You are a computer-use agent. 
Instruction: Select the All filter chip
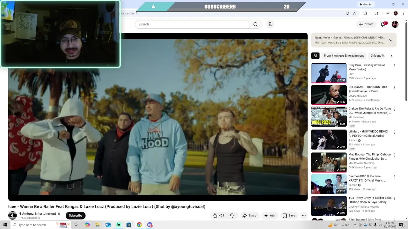pos(315,56)
